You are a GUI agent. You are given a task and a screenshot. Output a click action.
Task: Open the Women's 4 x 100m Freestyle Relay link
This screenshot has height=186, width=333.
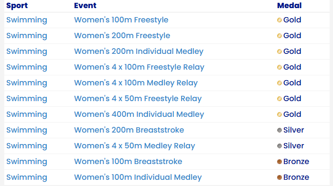pos(139,67)
